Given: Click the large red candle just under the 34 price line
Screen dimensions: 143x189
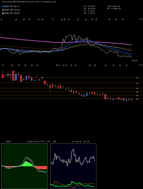Looking at the screenshot, I should click(x=105, y=97).
